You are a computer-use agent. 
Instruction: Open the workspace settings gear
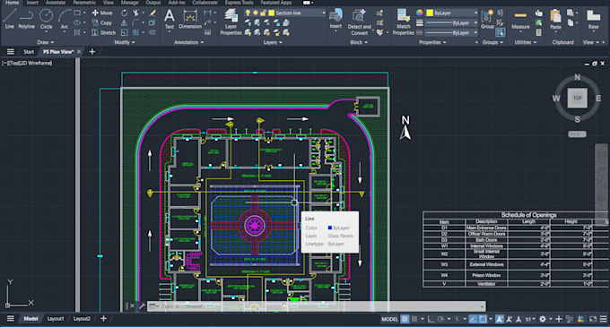543,319
